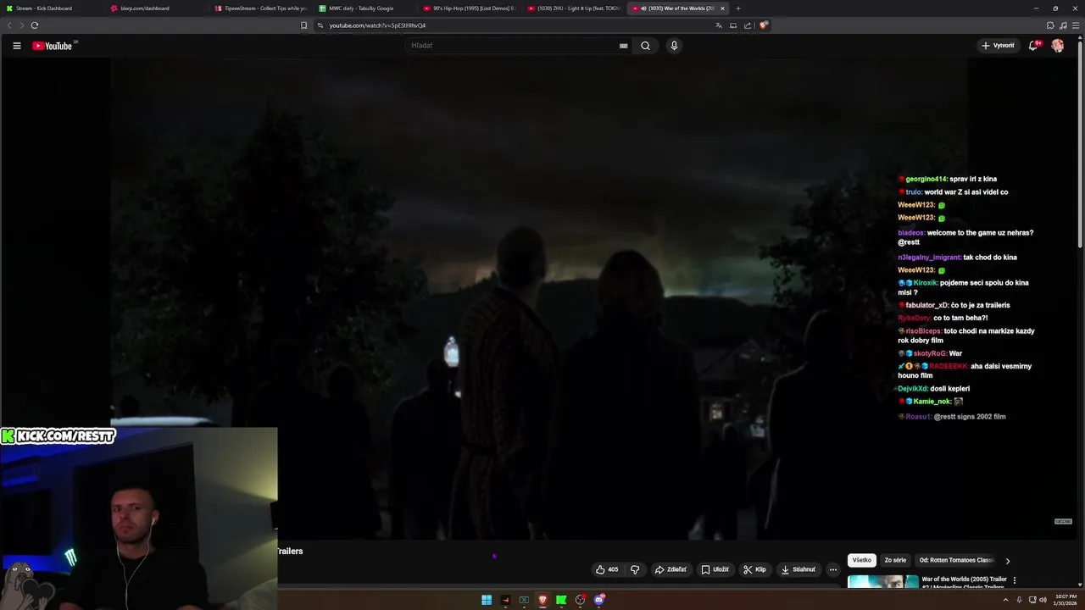The image size is (1085, 610).
Task: Click the Zdieľať share button
Action: (x=670, y=569)
